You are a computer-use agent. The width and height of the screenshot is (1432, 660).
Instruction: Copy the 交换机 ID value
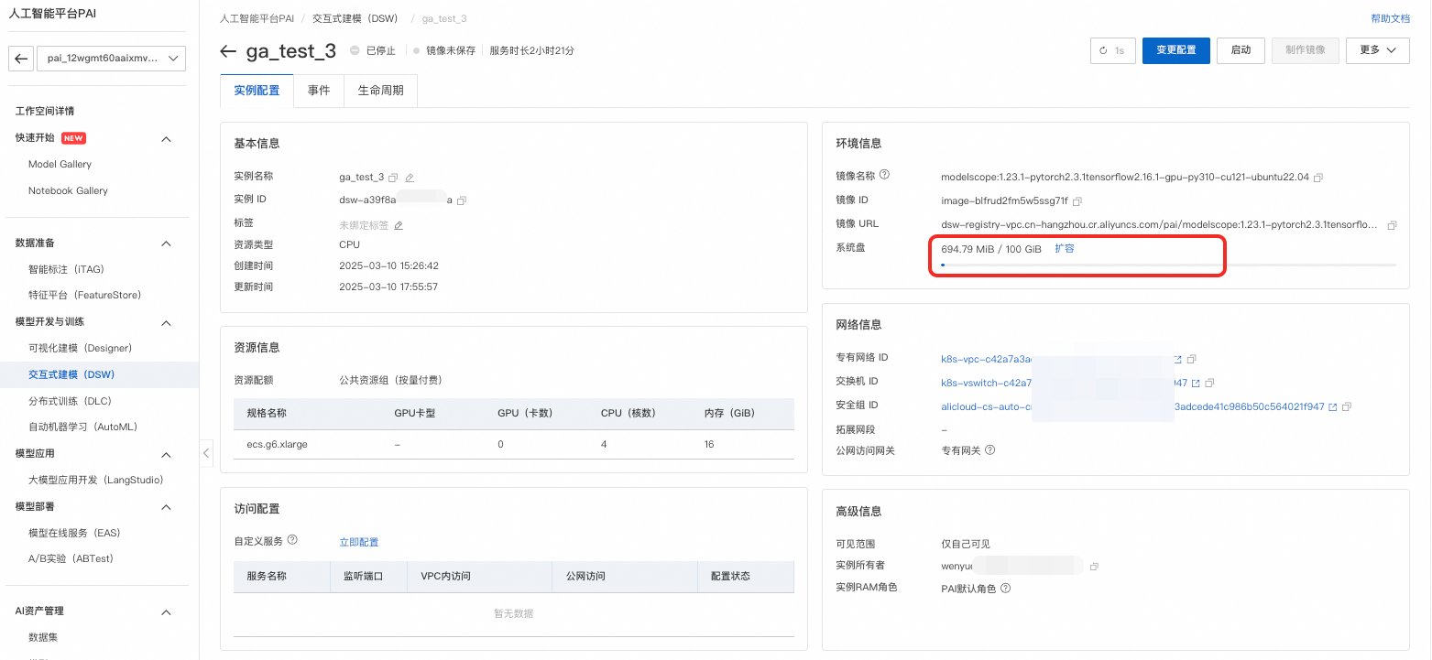click(1209, 383)
